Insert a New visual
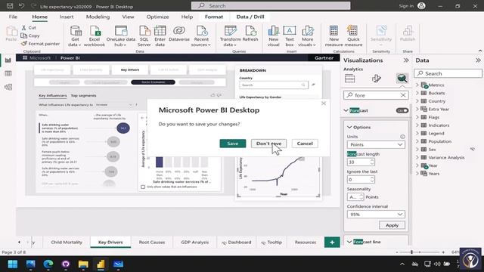This screenshot has width=484, height=272. (x=274, y=36)
